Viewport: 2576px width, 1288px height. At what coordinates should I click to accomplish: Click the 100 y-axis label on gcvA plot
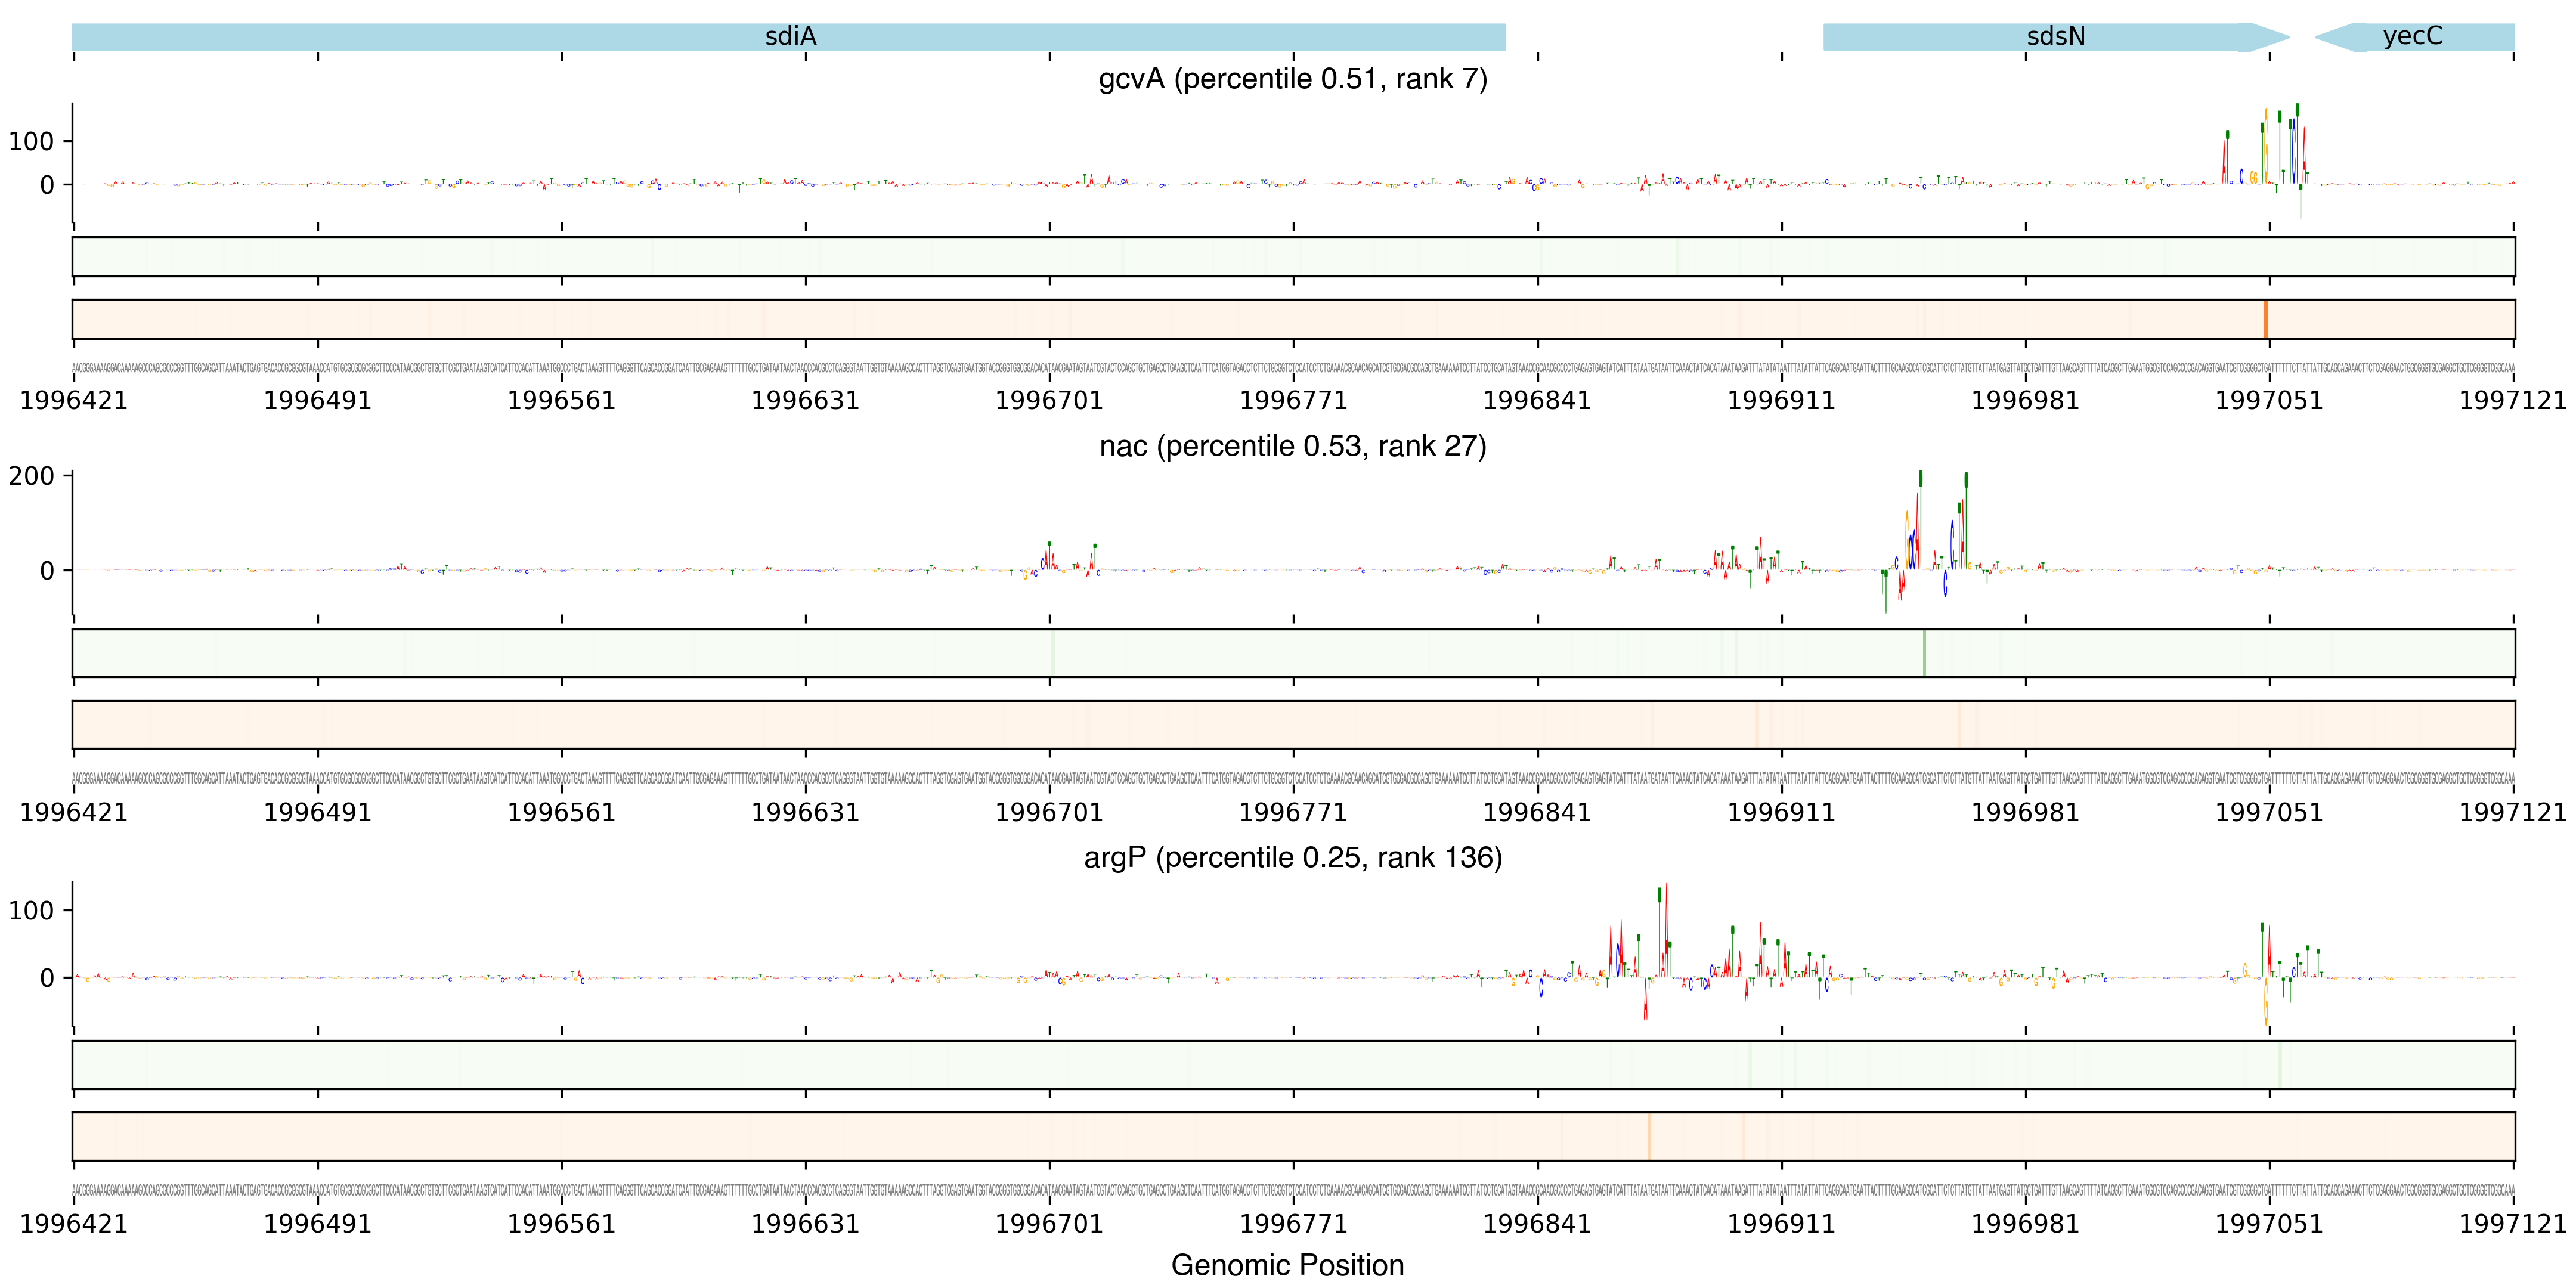click(31, 142)
